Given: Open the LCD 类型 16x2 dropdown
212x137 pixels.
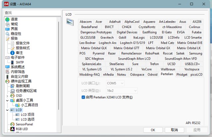Looking at the screenshot, I should 122,91.
